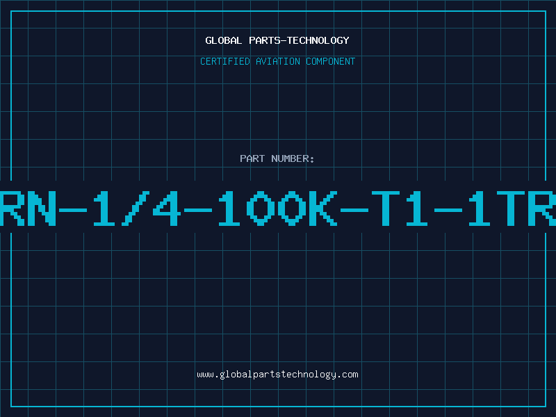Click the part number RN-1/4-100K-T1-1TR

tap(278, 208)
